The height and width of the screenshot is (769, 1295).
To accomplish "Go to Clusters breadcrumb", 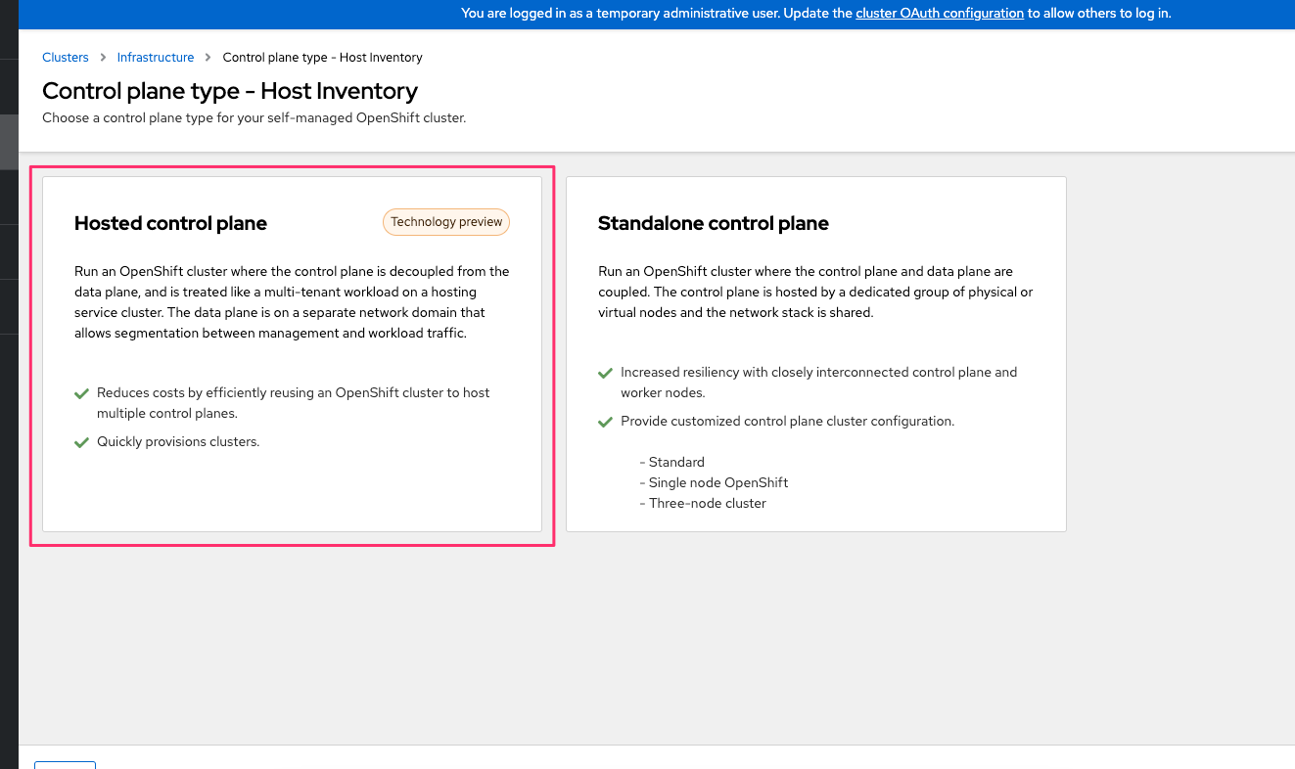I will [66, 58].
